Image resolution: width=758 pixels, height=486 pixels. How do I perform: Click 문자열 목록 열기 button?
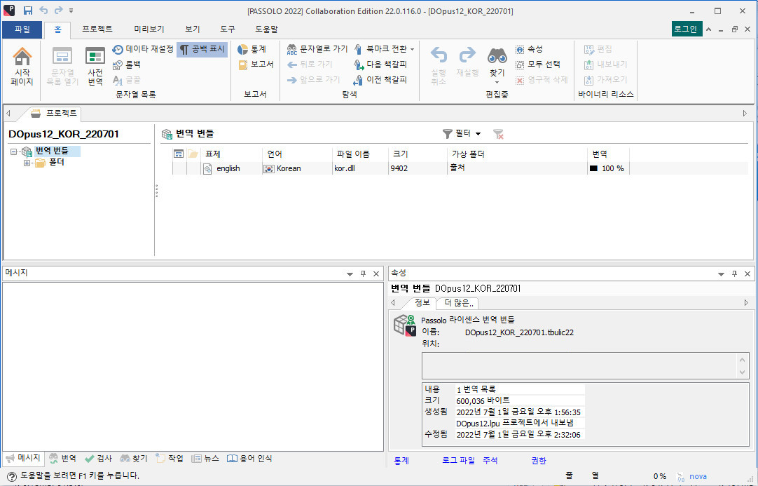point(62,67)
